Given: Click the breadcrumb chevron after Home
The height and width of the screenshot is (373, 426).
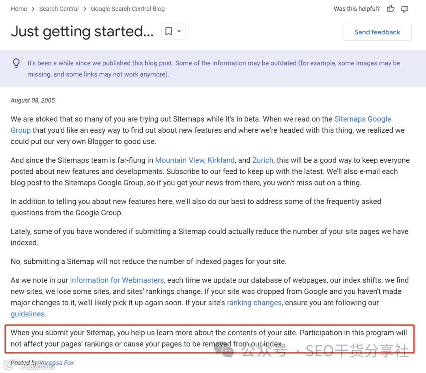Looking at the screenshot, I should click(x=33, y=9).
